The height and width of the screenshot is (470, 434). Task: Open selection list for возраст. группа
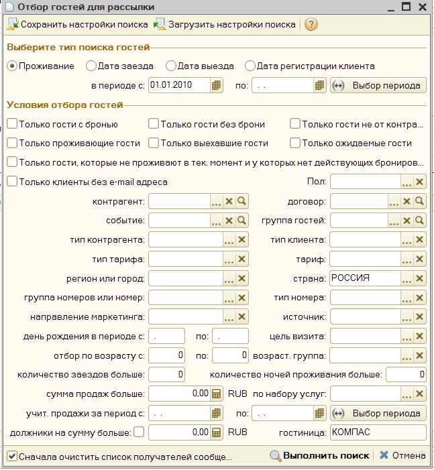click(406, 355)
